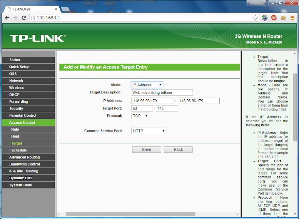Open the Mode dropdown
The width and height of the screenshot is (299, 219).
[x=147, y=85]
